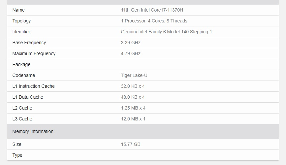Click the Maximum Frequency label
Image resolution: width=286 pixels, height=165 pixels.
[34, 53]
